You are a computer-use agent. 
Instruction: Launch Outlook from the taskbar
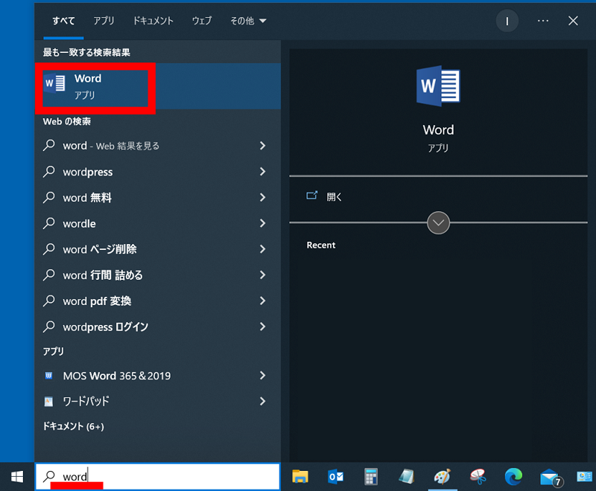click(336, 477)
